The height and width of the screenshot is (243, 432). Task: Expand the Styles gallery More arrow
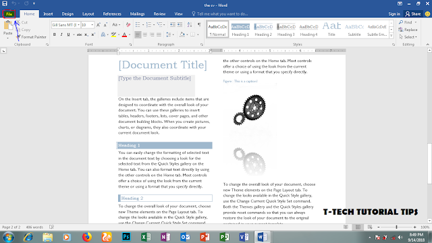[x=391, y=36]
